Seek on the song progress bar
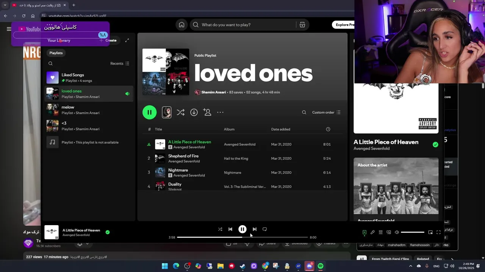This screenshot has height=272, width=485. coord(242,237)
